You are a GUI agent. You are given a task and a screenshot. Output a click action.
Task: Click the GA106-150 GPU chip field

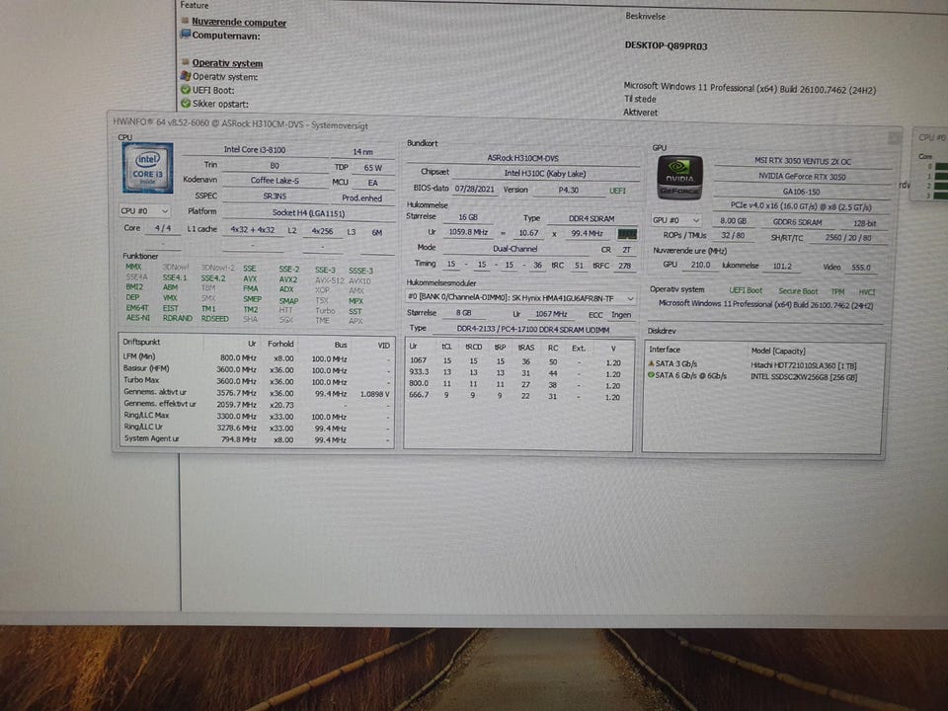point(802,192)
